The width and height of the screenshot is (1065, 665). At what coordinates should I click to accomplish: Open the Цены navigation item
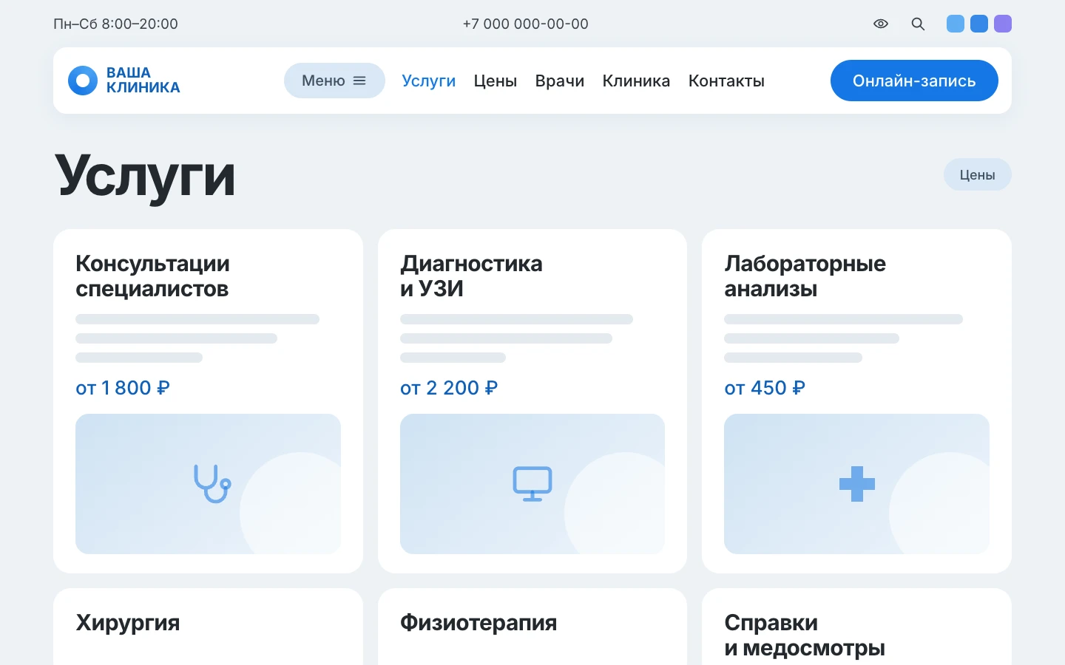[x=496, y=81]
